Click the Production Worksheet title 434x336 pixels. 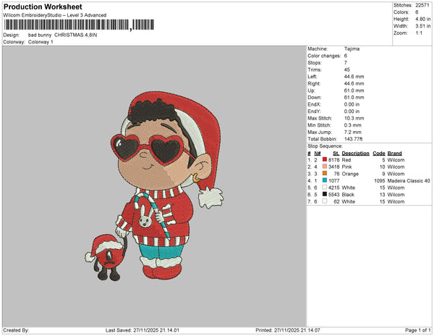tap(43, 6)
